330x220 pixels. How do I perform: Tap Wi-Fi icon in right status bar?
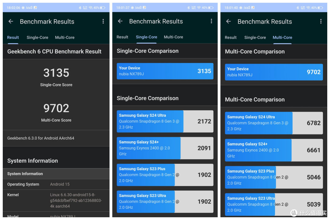point(308,8)
